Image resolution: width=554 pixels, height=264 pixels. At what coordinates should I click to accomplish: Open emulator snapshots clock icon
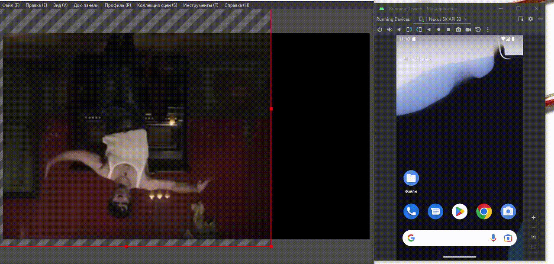click(x=478, y=29)
